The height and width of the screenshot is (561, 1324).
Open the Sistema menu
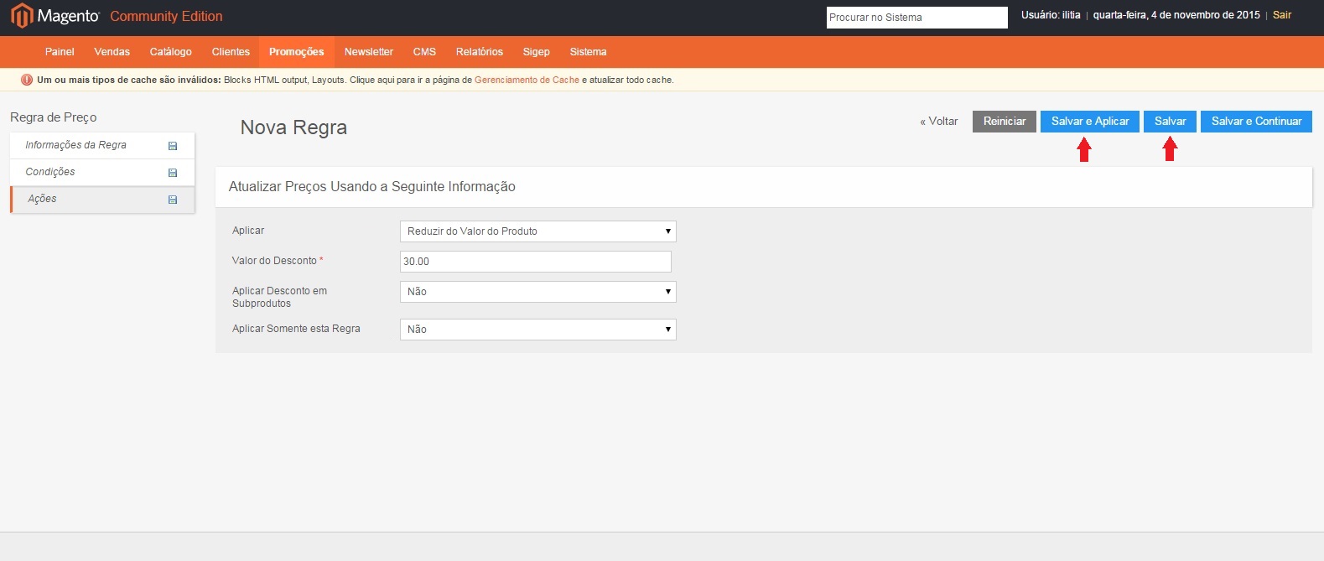(x=588, y=52)
